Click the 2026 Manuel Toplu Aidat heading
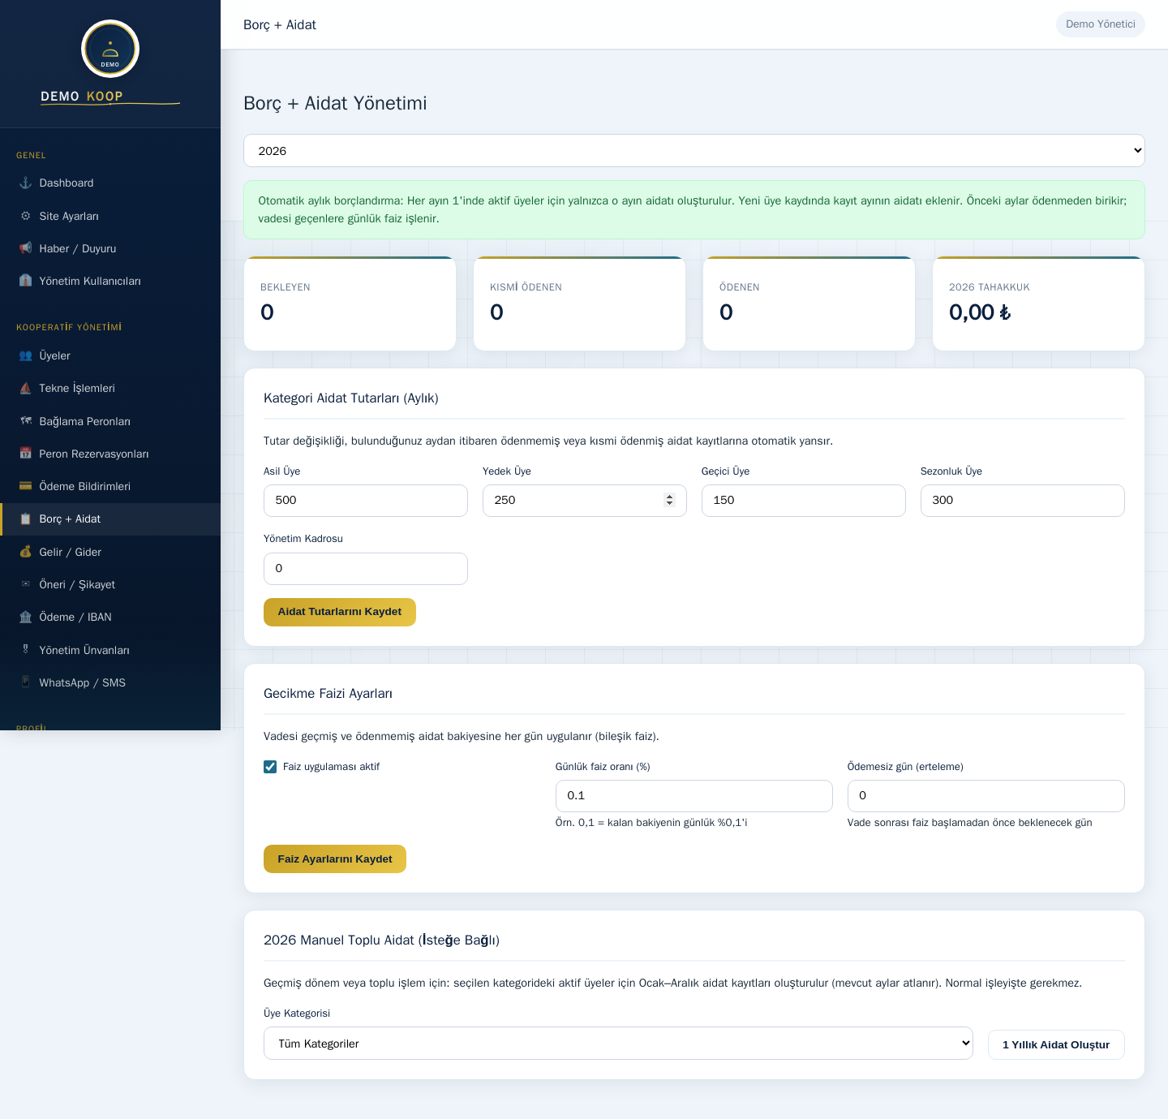This screenshot has width=1168, height=1119. (381, 940)
